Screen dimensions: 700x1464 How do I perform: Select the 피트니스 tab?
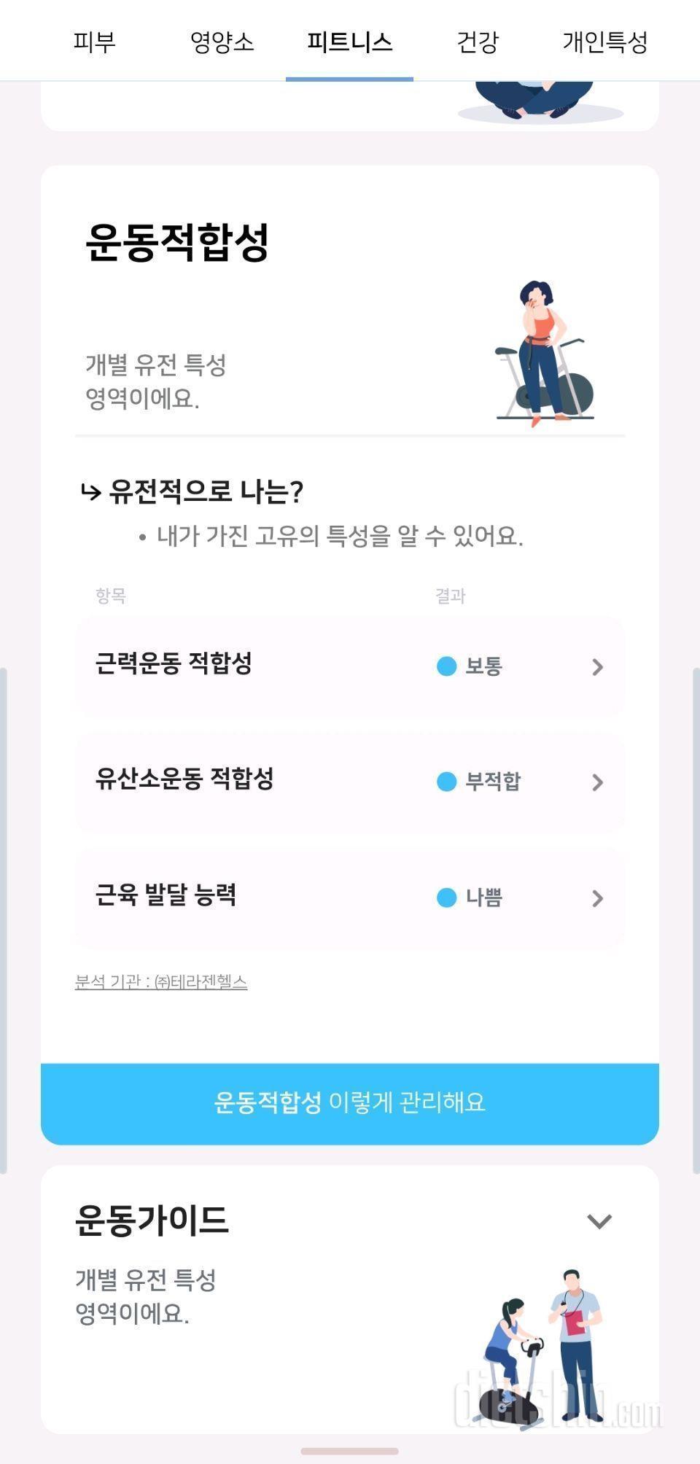[349, 42]
